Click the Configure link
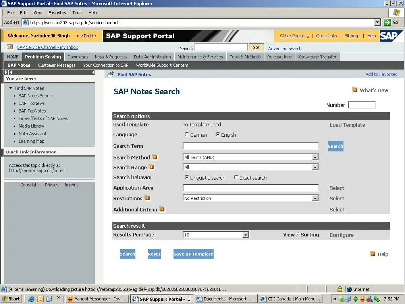This screenshot has height=304, width=405. (341, 235)
